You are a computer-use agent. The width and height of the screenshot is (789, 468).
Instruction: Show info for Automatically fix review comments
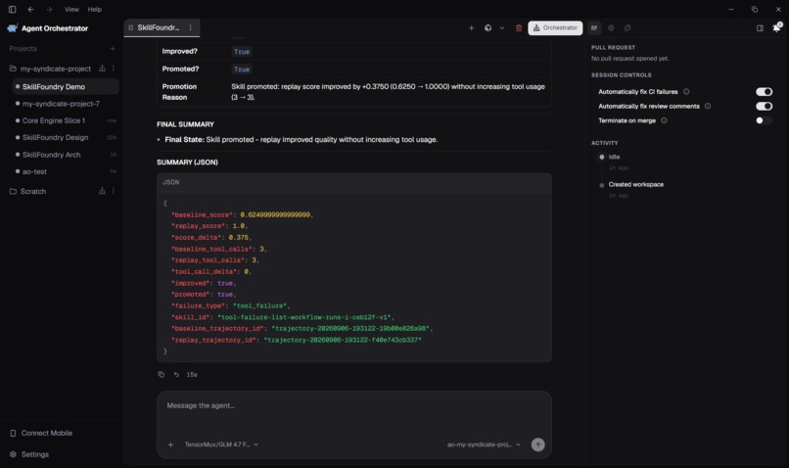pyautogui.click(x=708, y=106)
